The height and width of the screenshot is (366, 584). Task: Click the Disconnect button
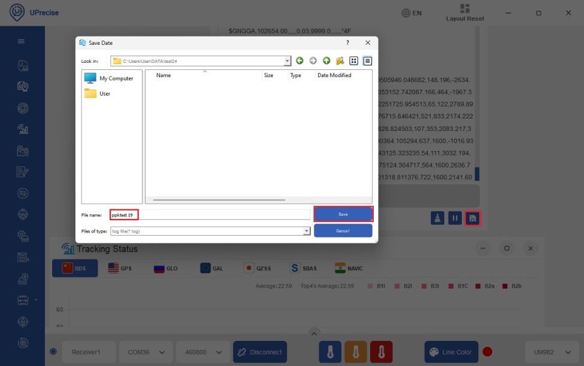pyautogui.click(x=260, y=352)
